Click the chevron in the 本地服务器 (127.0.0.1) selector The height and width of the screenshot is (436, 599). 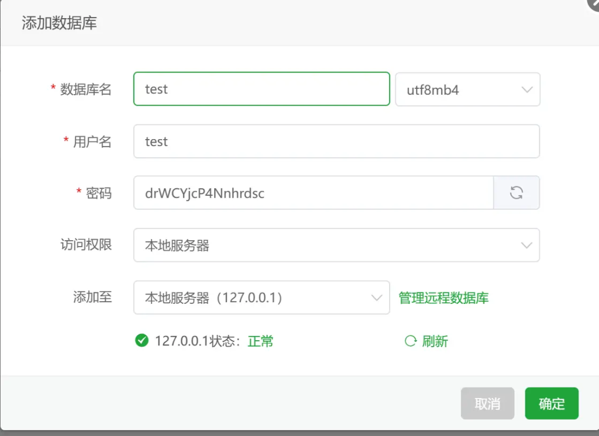coord(377,297)
